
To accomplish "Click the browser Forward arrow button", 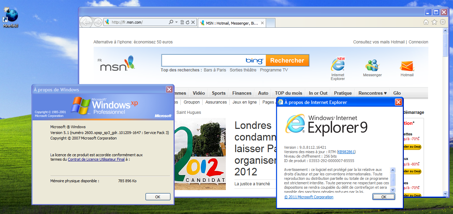I will click(98, 23).
